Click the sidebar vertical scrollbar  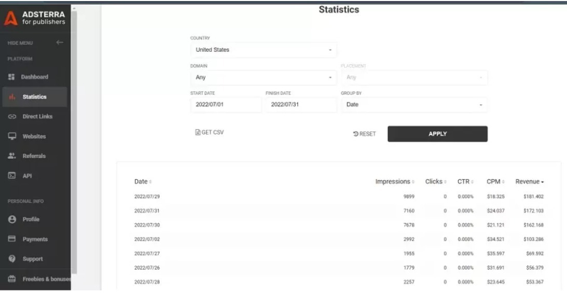(x=74, y=141)
